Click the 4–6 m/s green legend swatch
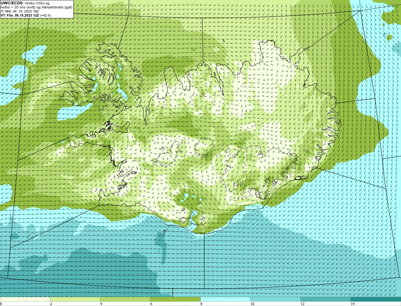 tap(125, 299)
